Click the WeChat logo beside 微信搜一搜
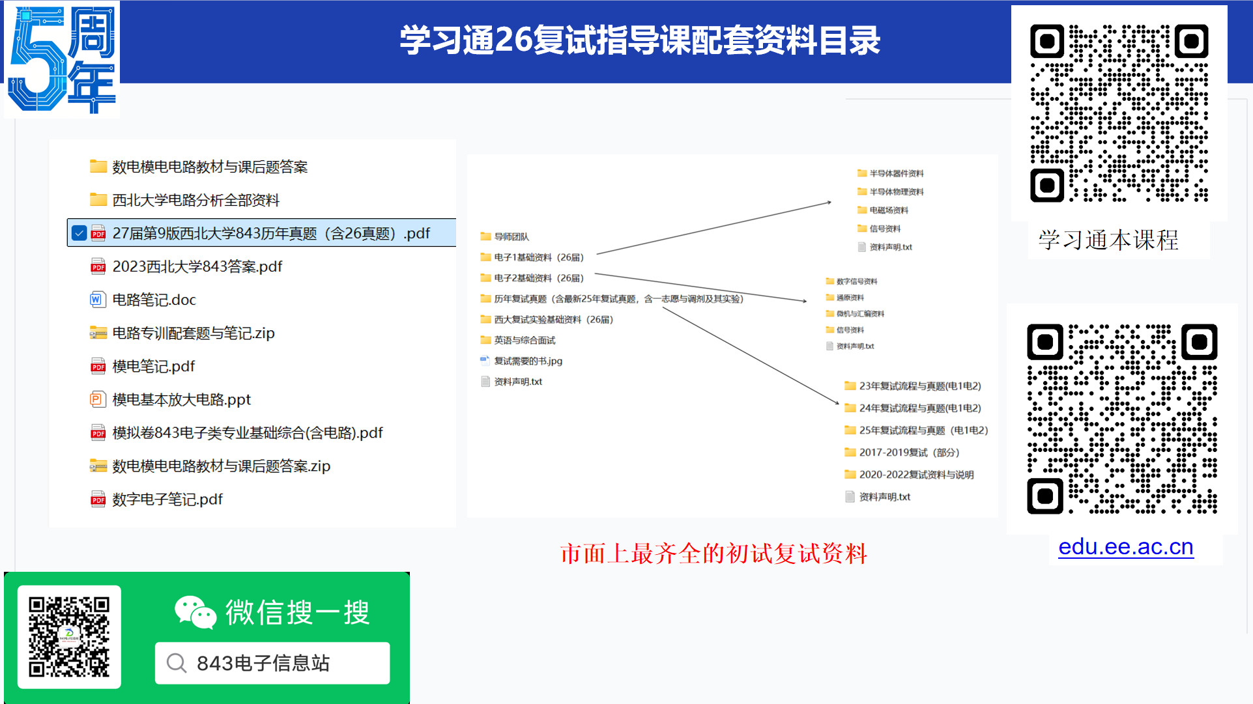The height and width of the screenshot is (704, 1253). (195, 612)
